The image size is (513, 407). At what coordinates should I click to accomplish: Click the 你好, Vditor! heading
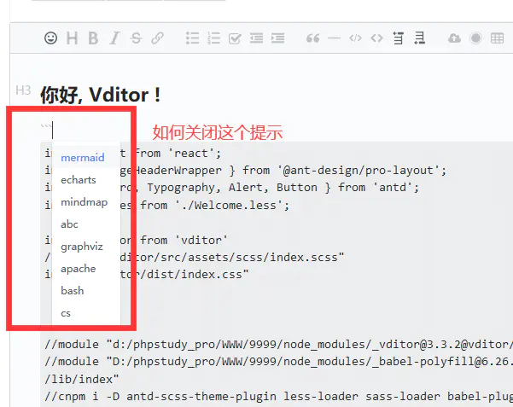[101, 95]
